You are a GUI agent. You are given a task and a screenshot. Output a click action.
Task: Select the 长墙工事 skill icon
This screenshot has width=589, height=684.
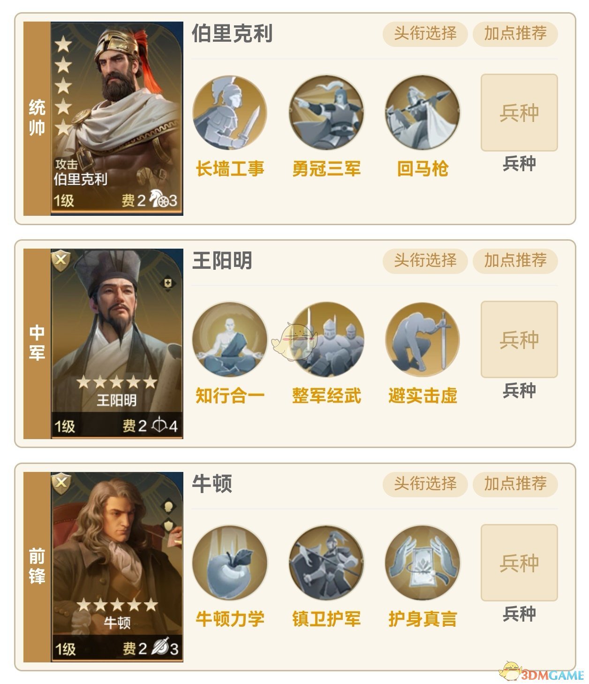[230, 113]
